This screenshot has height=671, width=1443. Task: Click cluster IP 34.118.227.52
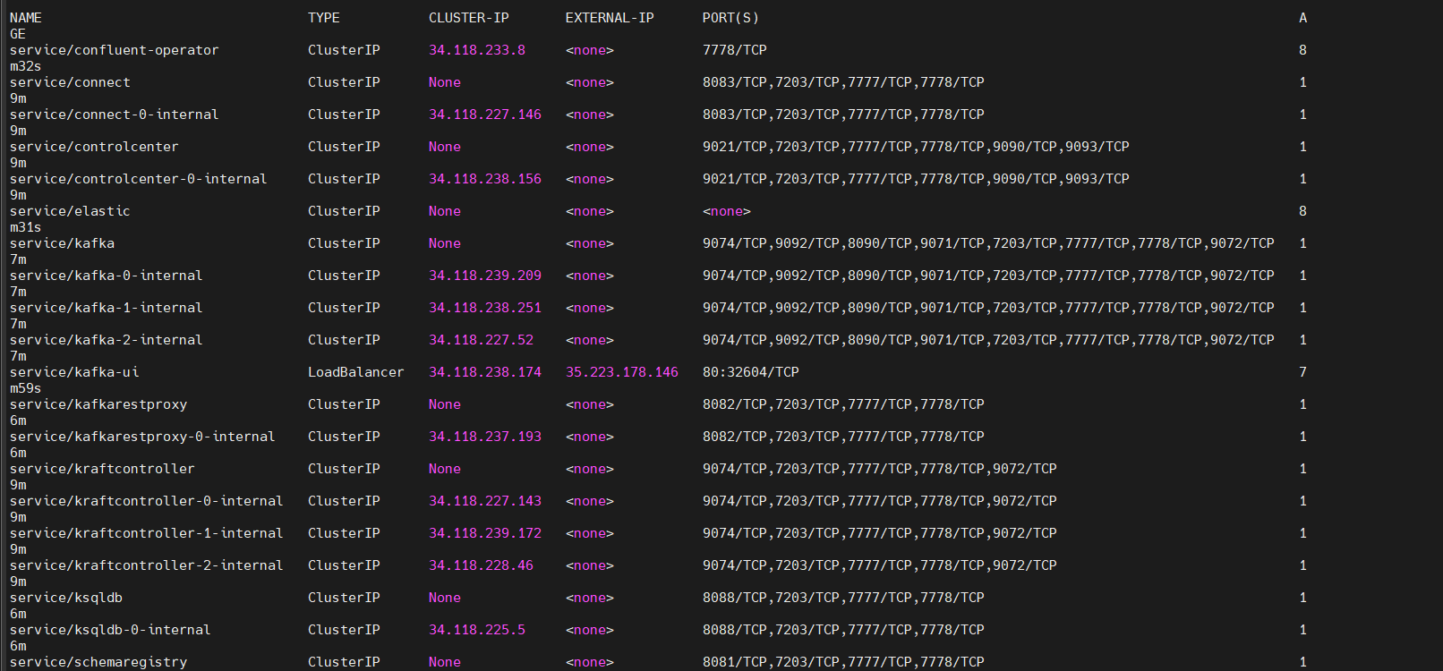481,340
